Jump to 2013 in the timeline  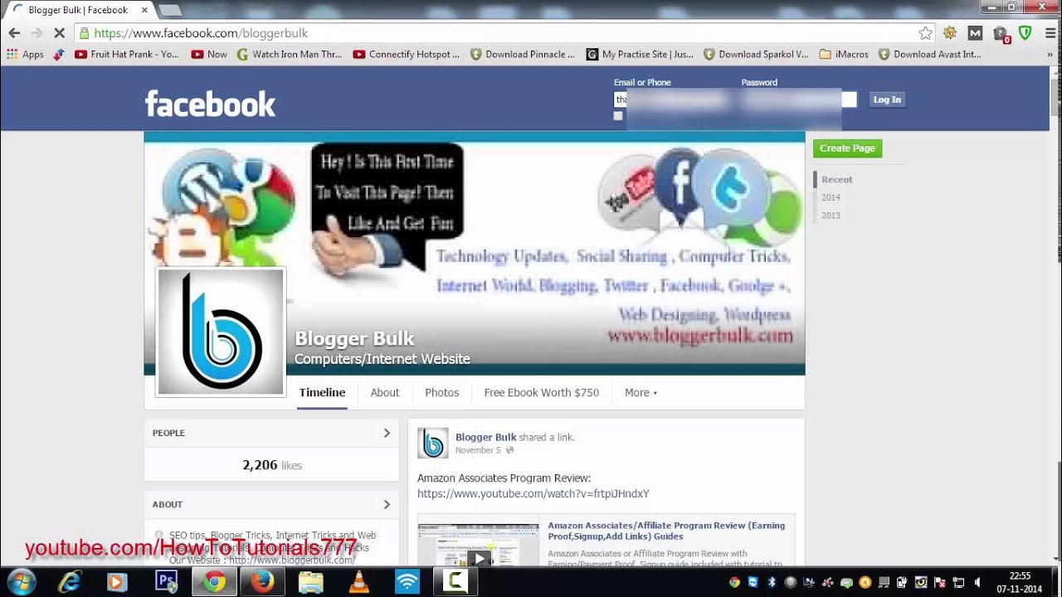(831, 216)
